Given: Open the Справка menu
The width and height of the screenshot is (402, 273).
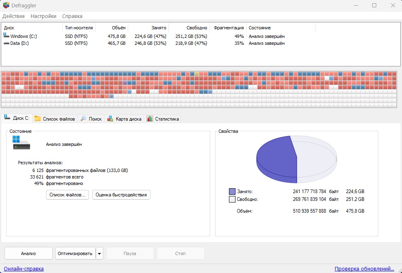Looking at the screenshot, I should tap(72, 16).
